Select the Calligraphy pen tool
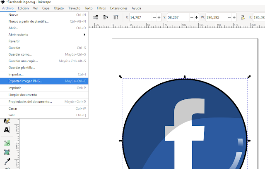This screenshot has height=169, width=265. (x=7, y=121)
